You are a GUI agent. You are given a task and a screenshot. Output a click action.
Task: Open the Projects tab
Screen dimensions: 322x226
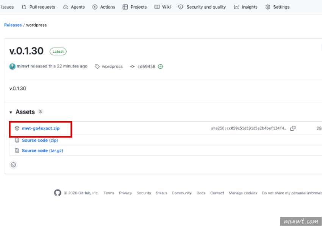click(135, 7)
